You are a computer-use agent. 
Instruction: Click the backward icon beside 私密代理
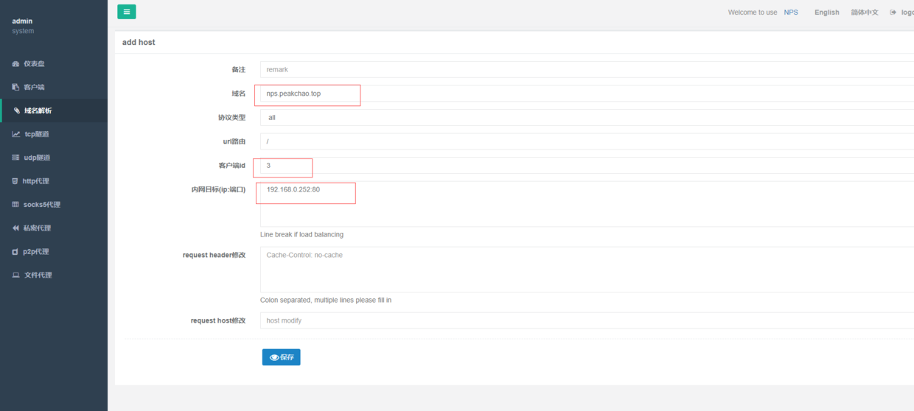tap(15, 228)
